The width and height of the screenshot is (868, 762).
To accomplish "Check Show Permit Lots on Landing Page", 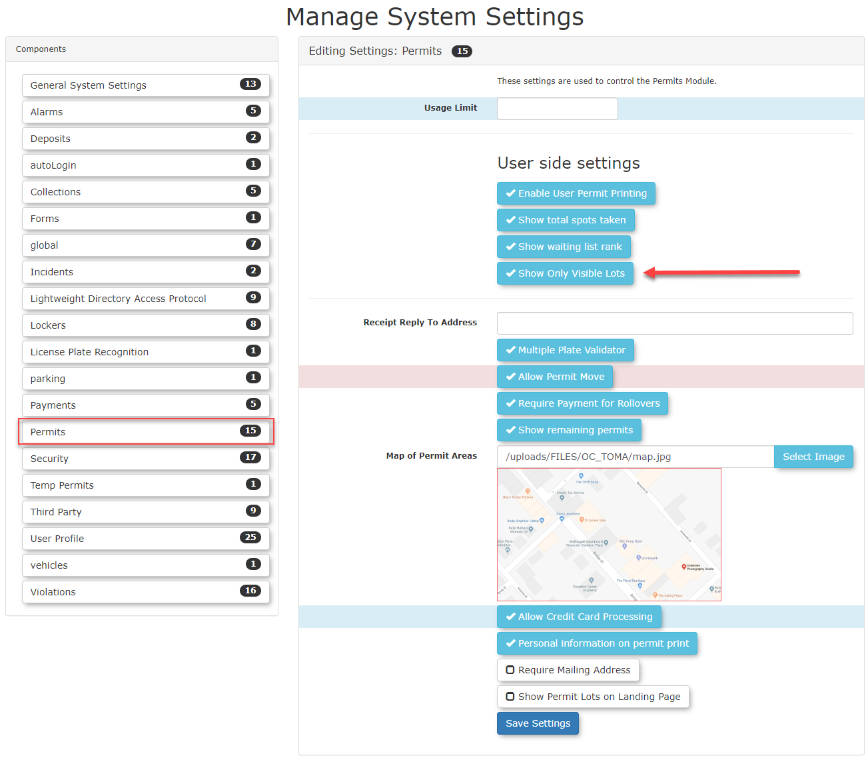I will (x=593, y=697).
